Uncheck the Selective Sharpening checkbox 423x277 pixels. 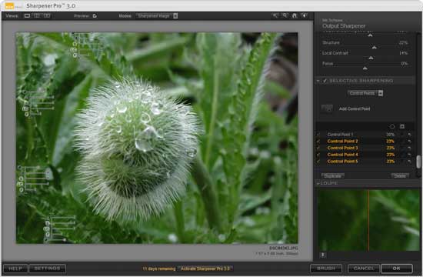point(325,81)
